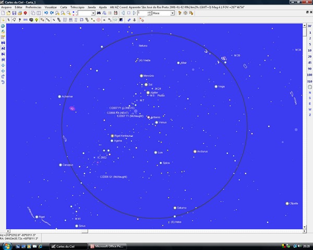Open the Carta menu
Viewport: 313px width, 250px height.
tap(64, 7)
